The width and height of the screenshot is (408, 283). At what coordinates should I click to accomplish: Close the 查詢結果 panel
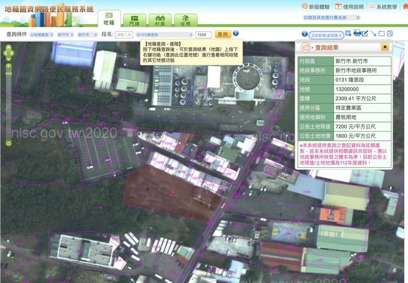point(385,47)
